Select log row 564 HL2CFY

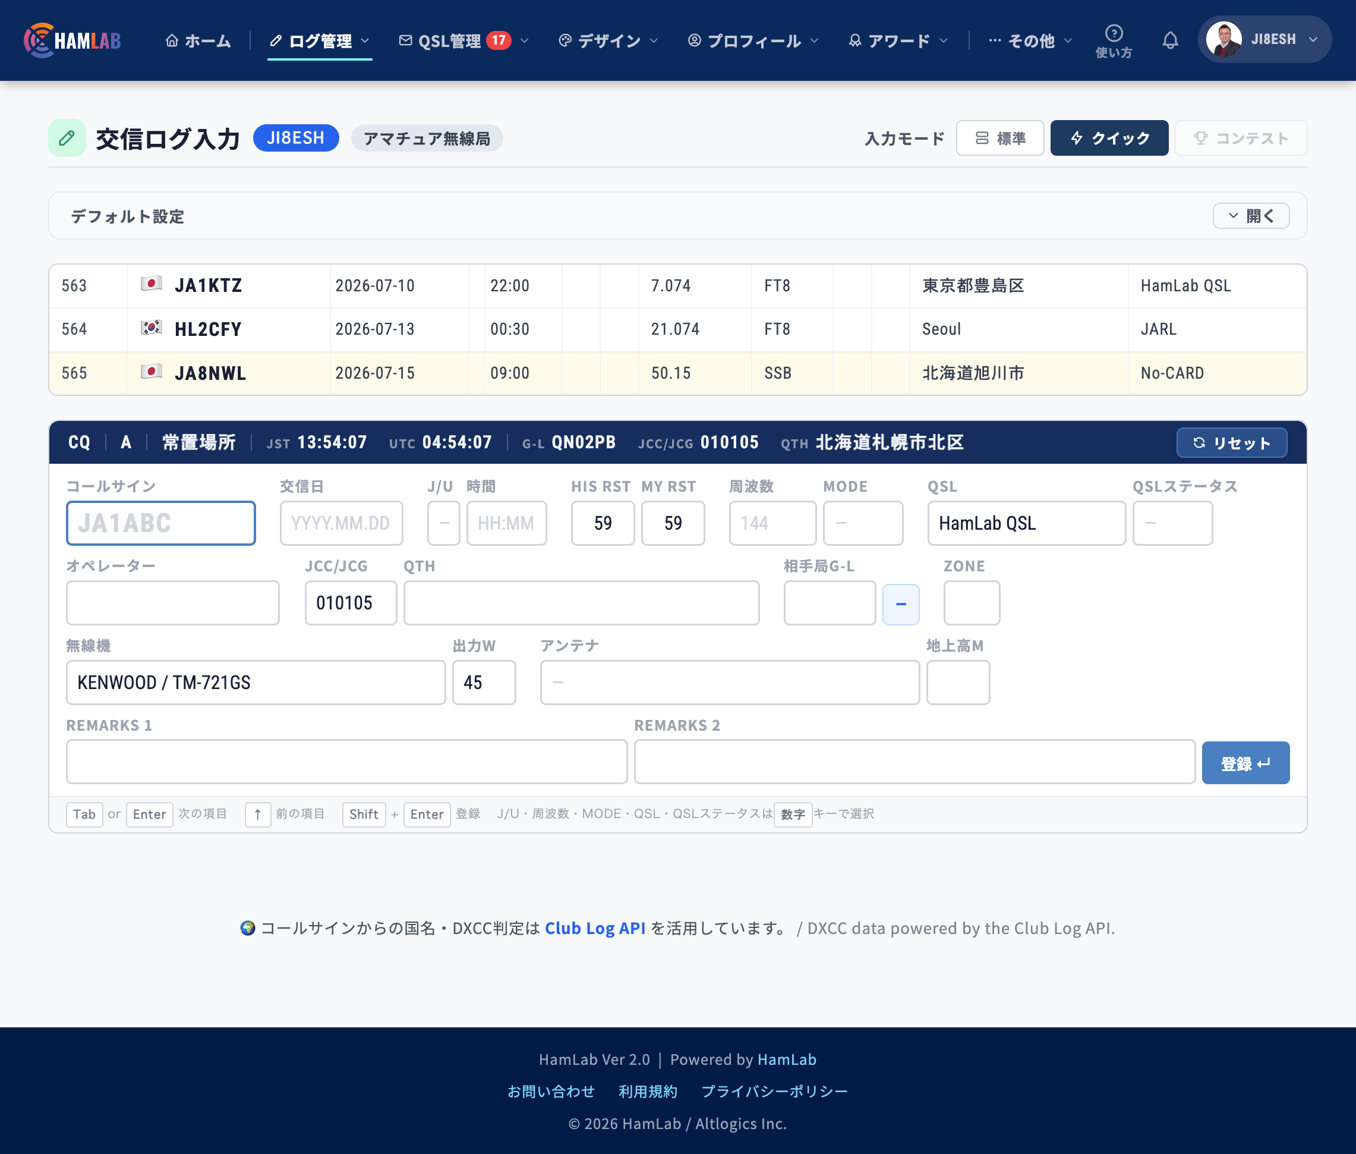677,329
